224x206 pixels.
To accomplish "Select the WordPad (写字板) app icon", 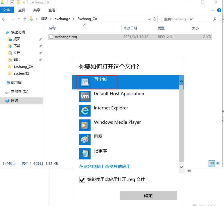I will [85, 82].
